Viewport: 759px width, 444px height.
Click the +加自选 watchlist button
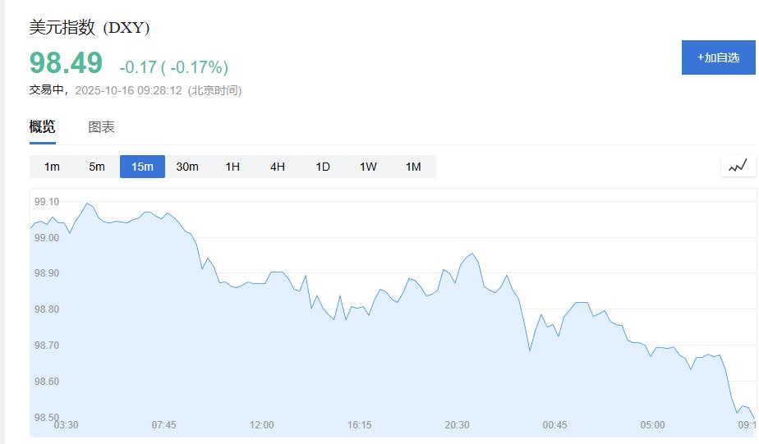click(x=719, y=57)
